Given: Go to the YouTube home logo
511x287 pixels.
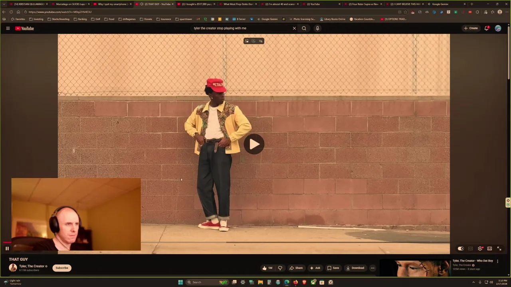Looking at the screenshot, I should point(24,28).
